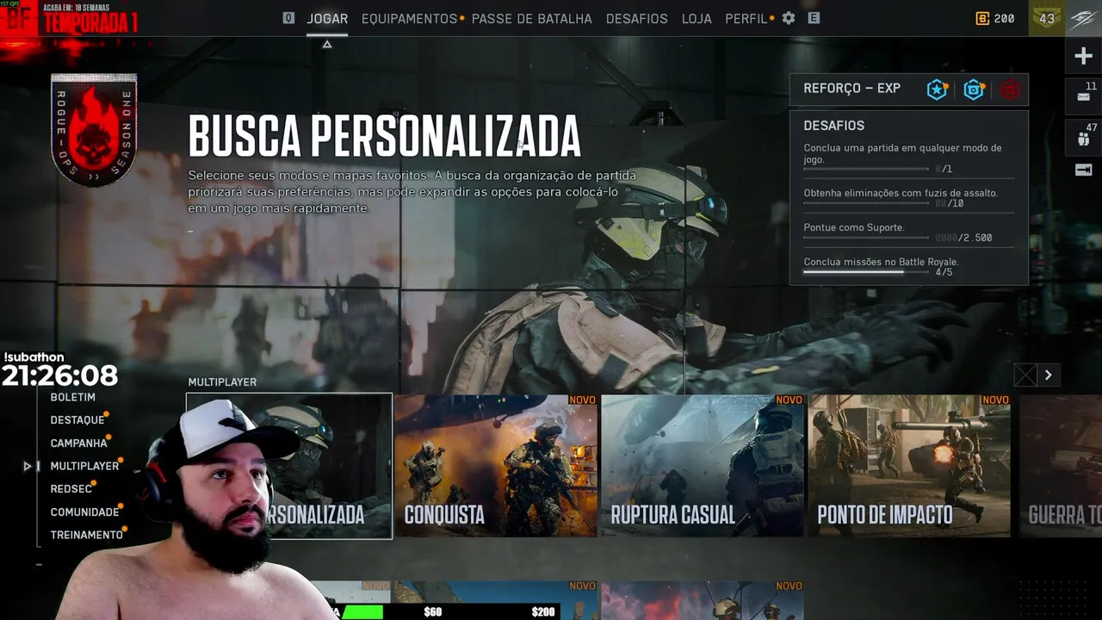This screenshot has height=620, width=1102.
Task: Select the blue weapon XP booster icon
Action: [974, 89]
